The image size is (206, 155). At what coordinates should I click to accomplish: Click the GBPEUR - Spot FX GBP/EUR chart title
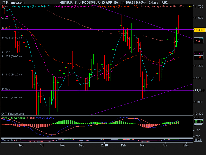click(89, 3)
